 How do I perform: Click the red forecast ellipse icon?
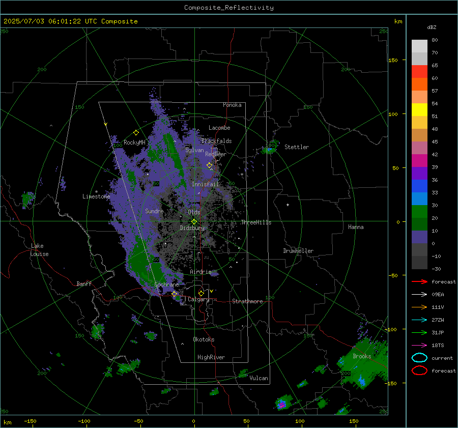[x=419, y=370]
